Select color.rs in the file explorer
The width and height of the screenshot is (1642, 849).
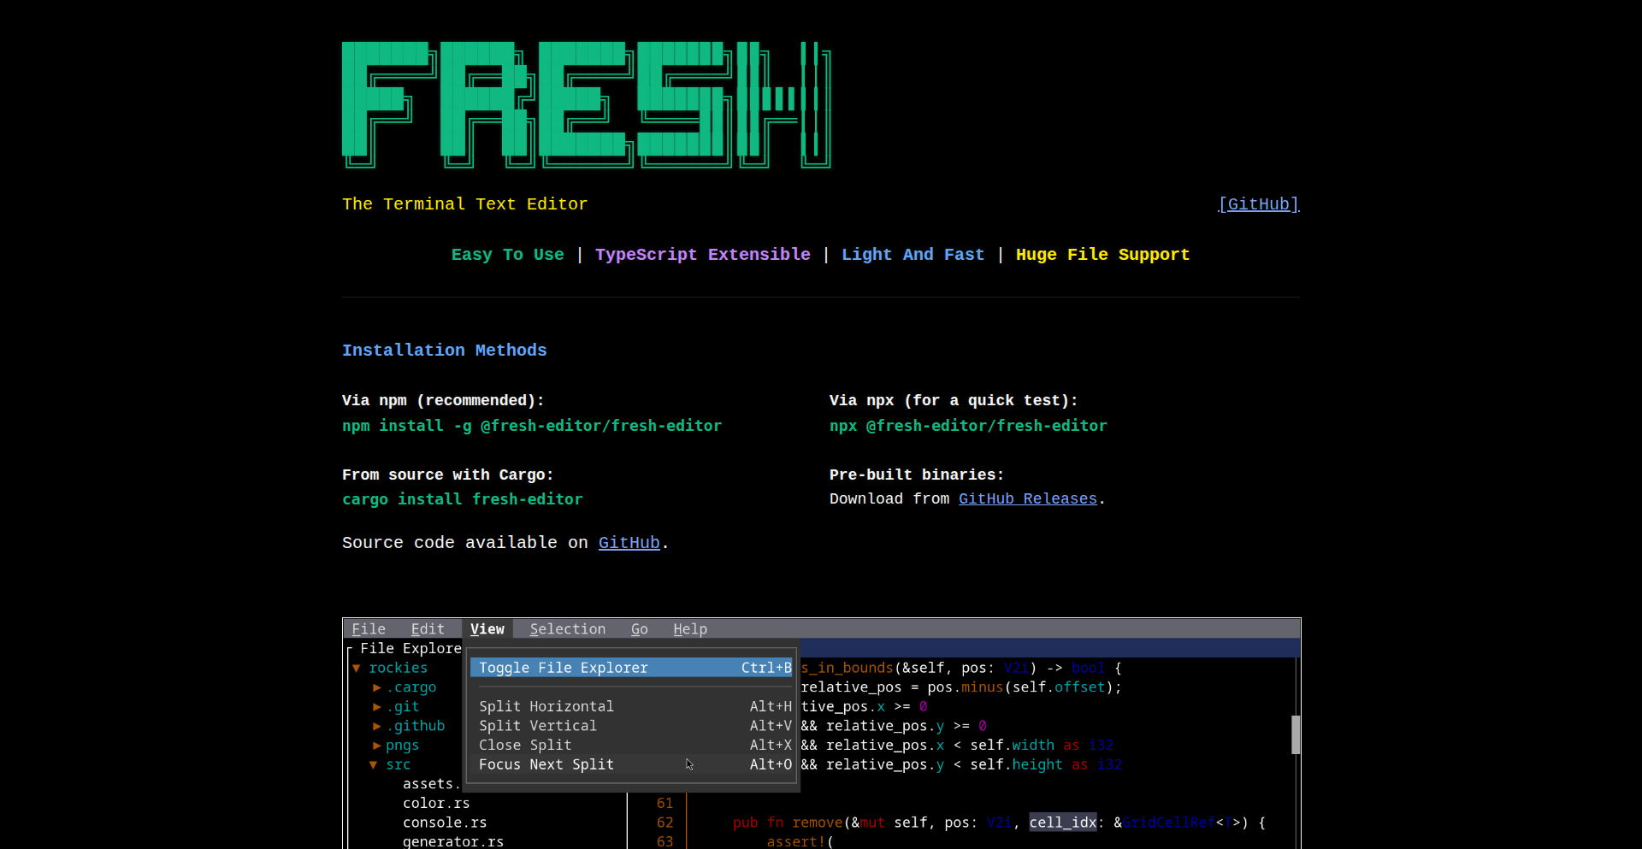[436, 804]
